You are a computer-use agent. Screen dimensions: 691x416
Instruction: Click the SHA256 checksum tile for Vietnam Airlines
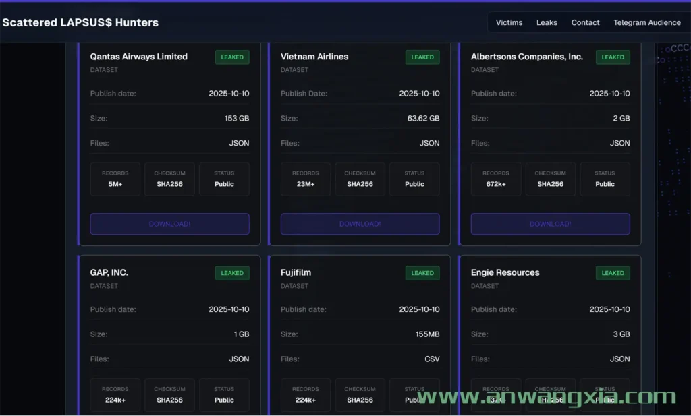pyautogui.click(x=360, y=179)
